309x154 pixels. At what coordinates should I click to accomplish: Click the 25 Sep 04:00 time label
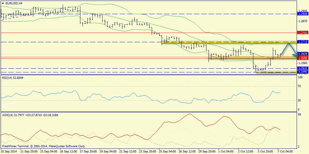[x=167, y=152]
